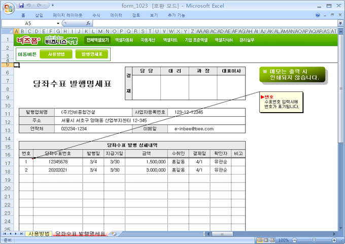This screenshot has height=244, width=345.
Task: Click the insert function fx icon
Action: [x=88, y=23]
